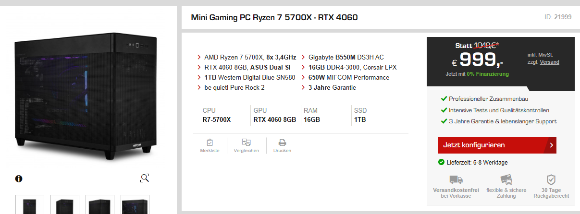The height and width of the screenshot is (214, 580).
Task: Click Intensive Tests und Qualitätskontrollen line
Action: point(495,110)
